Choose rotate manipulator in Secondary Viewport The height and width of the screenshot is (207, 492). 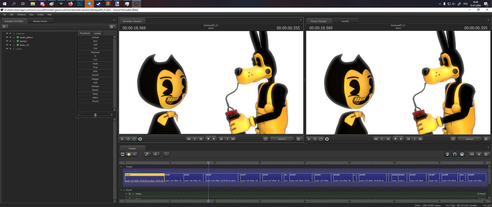click(134, 139)
